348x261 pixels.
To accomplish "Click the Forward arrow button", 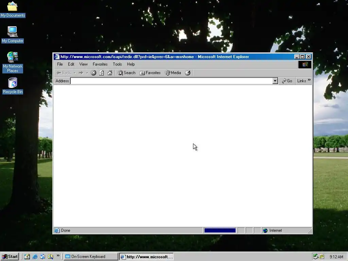I will coord(81,73).
